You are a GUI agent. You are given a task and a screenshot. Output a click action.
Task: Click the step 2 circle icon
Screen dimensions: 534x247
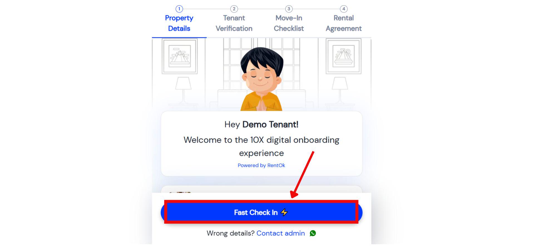coord(234,9)
